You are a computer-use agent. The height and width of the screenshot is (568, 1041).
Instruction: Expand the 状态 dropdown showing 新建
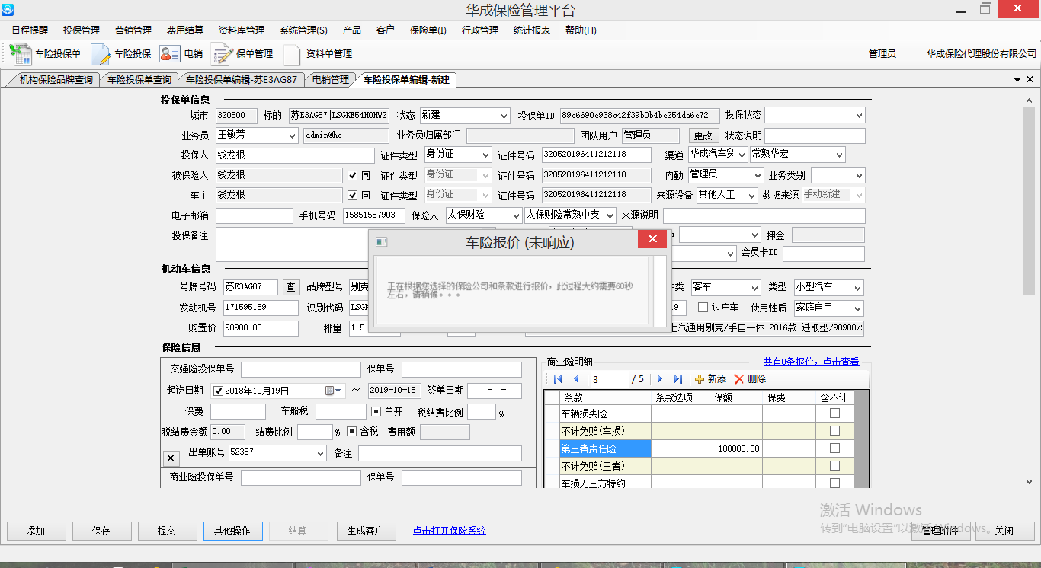click(x=503, y=116)
